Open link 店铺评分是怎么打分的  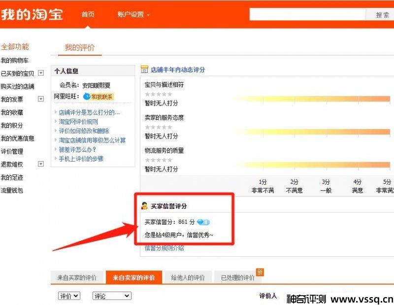pyautogui.click(x=89, y=112)
